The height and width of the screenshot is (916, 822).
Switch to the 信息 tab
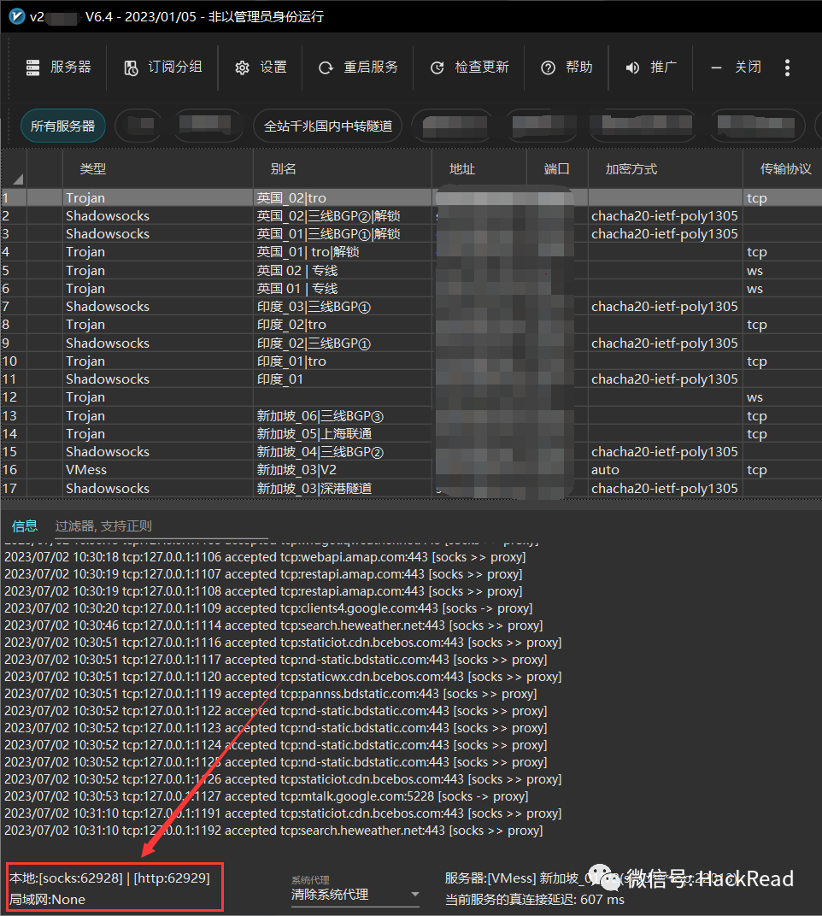pos(25,526)
